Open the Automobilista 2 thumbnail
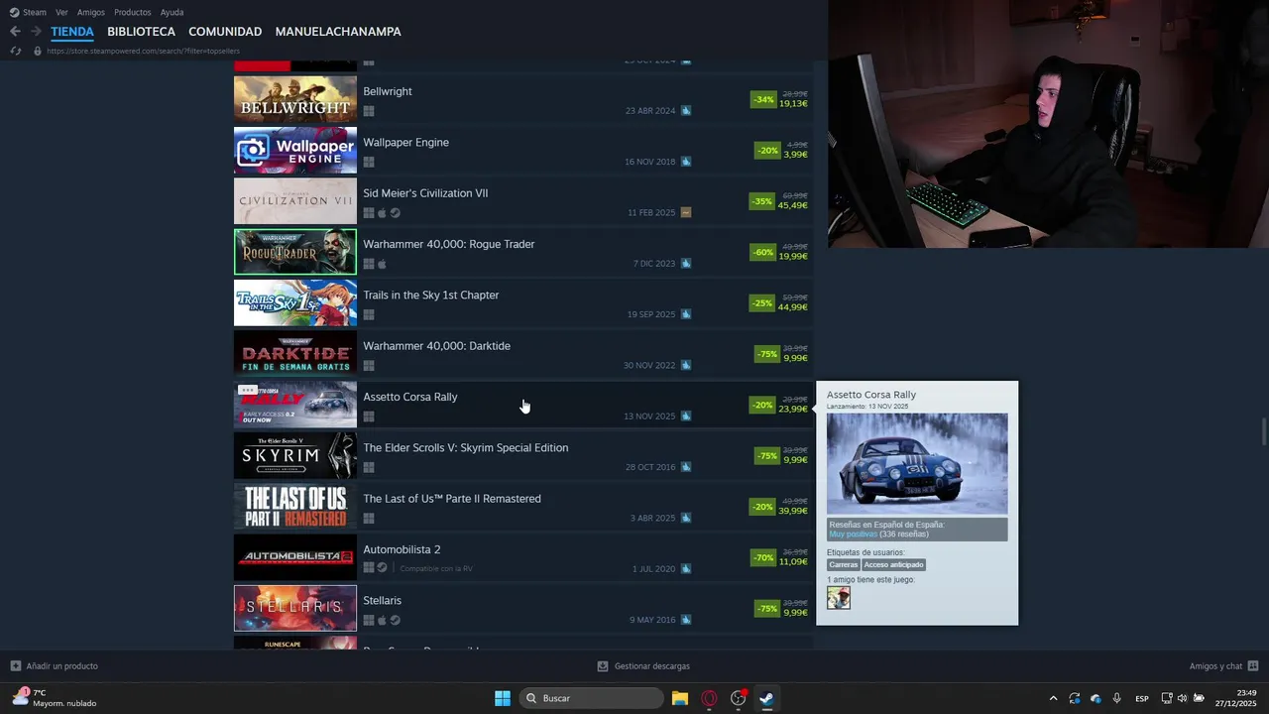 pyautogui.click(x=295, y=557)
